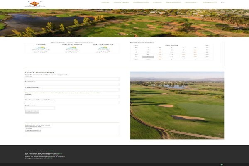Open the Events menu item
Screen dimensions: 249x166
point(157,2)
